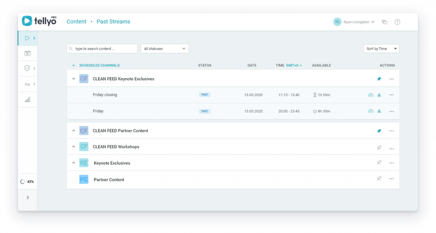Open the schedule calendar sidebar icon

(x=28, y=53)
